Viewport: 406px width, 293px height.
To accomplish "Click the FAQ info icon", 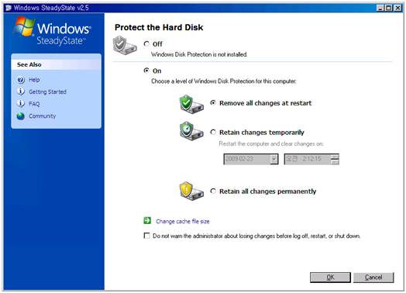I will [21, 104].
